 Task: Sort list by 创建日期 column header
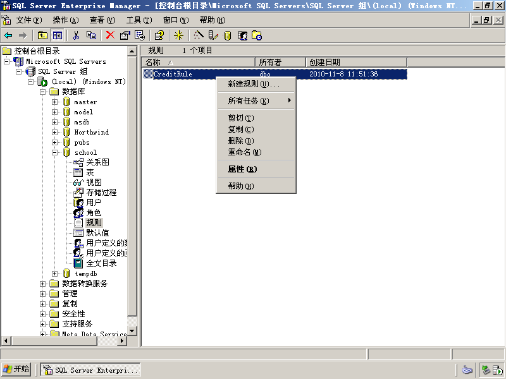click(x=356, y=62)
